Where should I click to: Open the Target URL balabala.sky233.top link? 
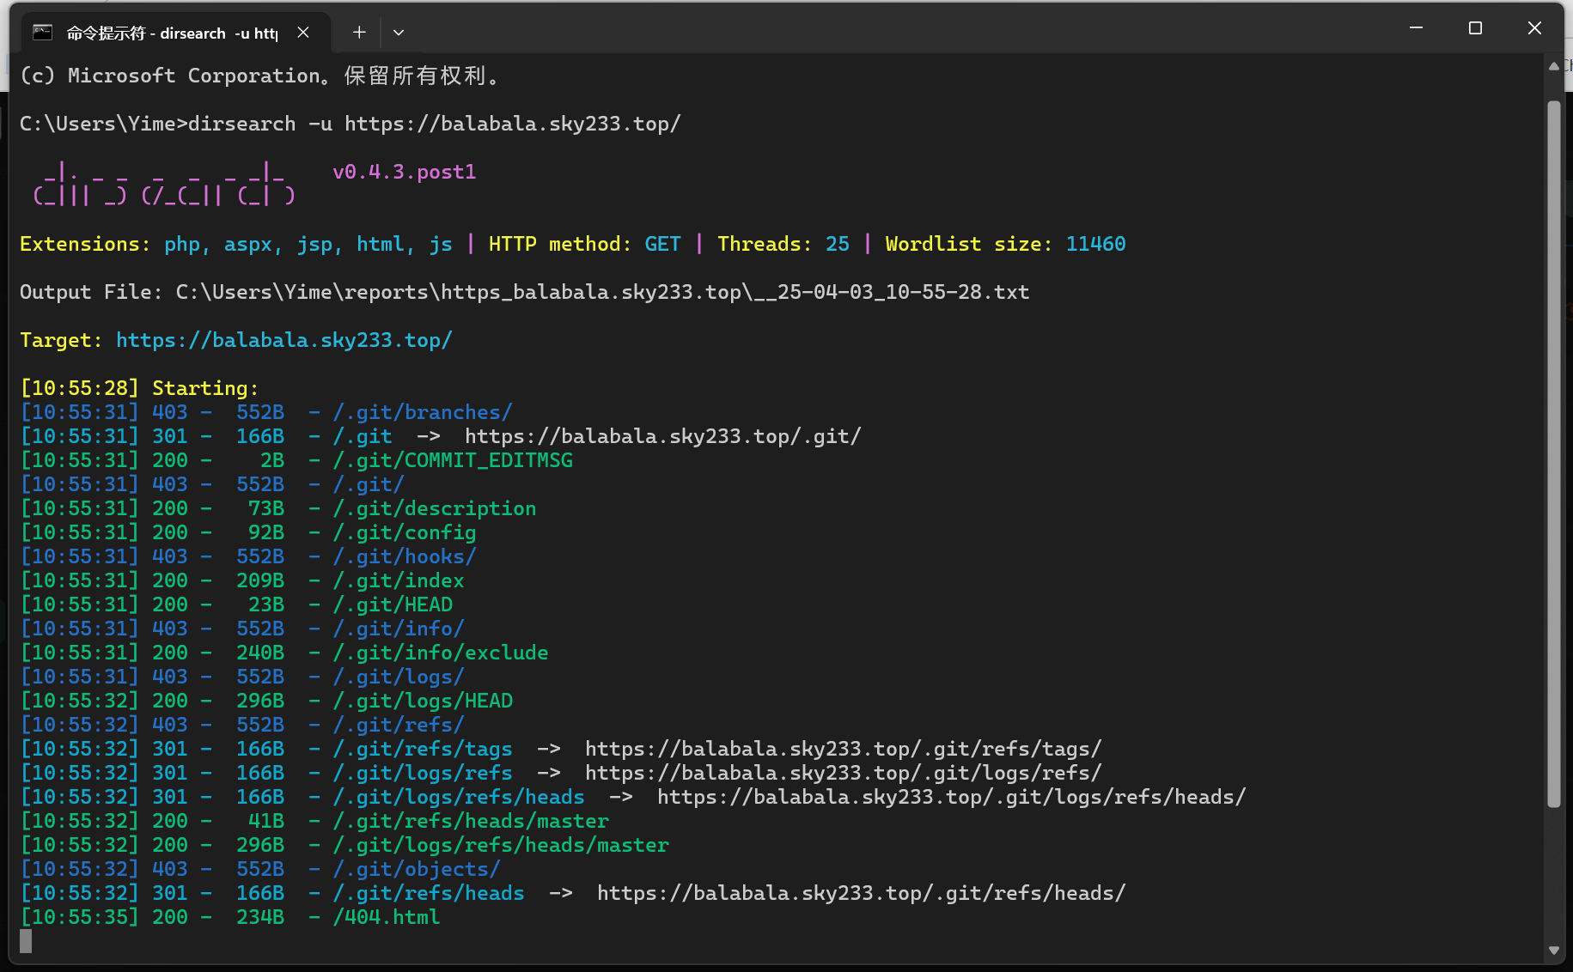click(x=284, y=340)
